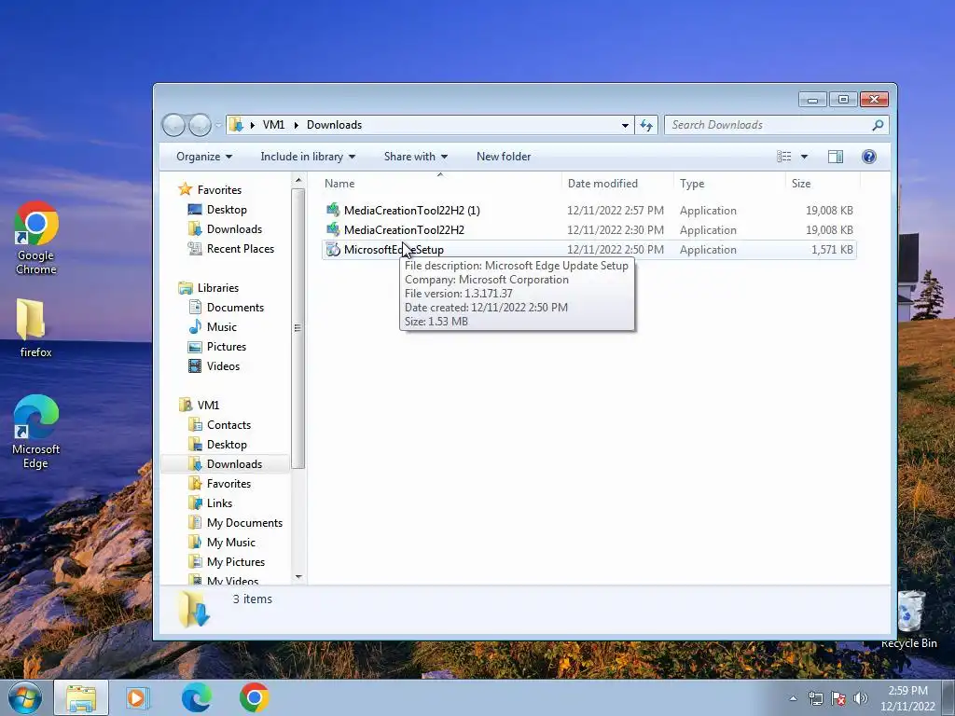Open the Action Center flag icon
This screenshot has height=716, width=955.
(x=838, y=698)
